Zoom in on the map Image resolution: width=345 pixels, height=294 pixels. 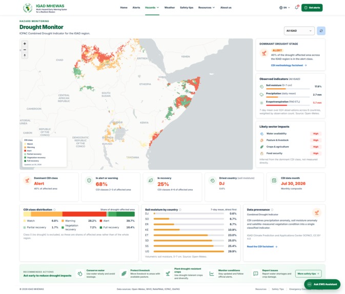25,44
